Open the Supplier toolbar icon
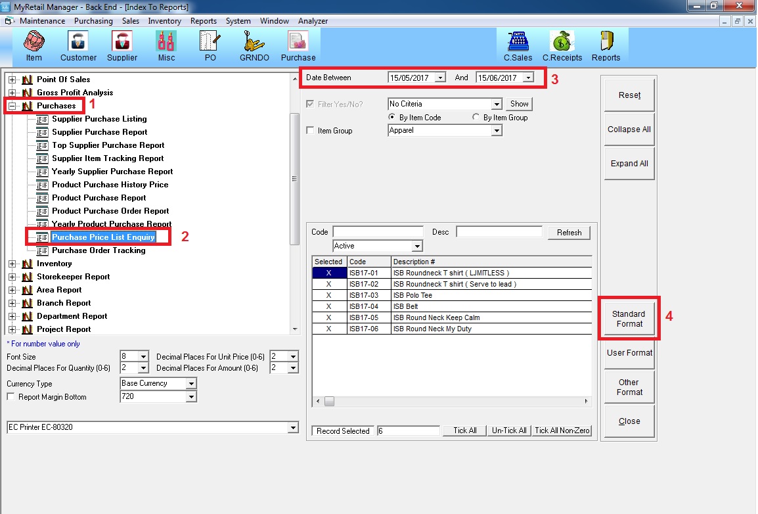Image resolution: width=758 pixels, height=514 pixels. click(x=122, y=45)
